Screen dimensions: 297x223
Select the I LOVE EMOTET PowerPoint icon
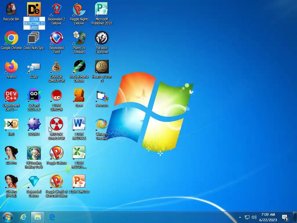79,181
